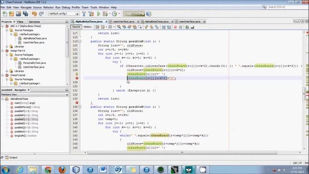Minimize the Projects panel
The height and width of the screenshot is (174, 309).
(67, 22)
